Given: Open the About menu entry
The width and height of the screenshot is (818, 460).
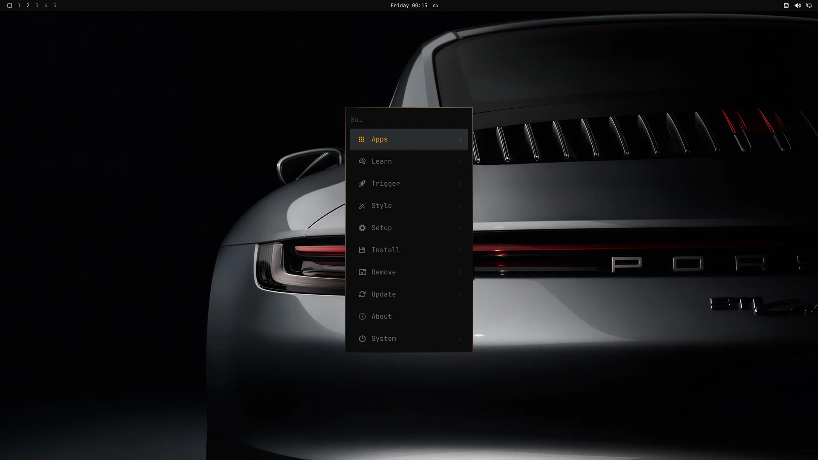Looking at the screenshot, I should point(409,316).
